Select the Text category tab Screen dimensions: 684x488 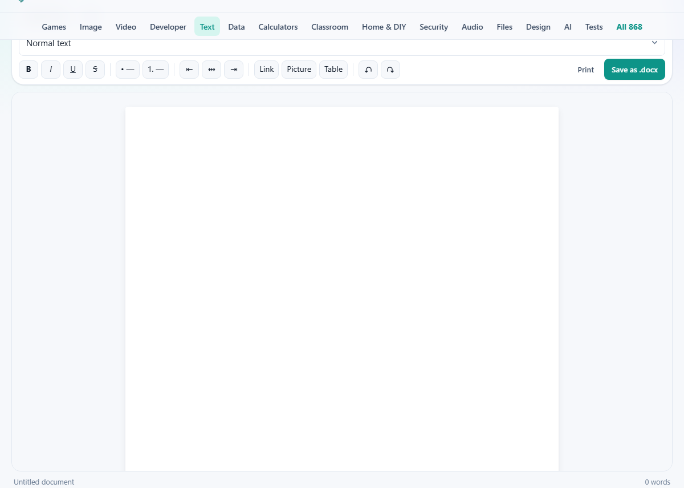[207, 27]
